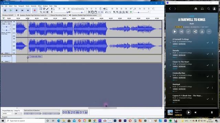Adjust the recording volume slider

point(60,12)
